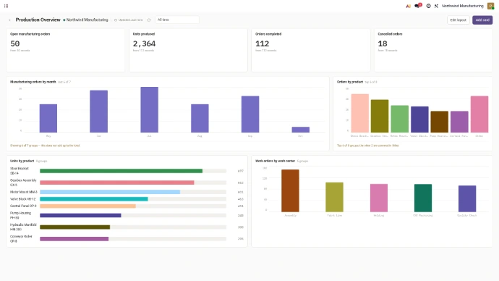Screen dimensions: 499x281
Task: Click the refresh icon next to Updated just now
Action: click(x=149, y=20)
